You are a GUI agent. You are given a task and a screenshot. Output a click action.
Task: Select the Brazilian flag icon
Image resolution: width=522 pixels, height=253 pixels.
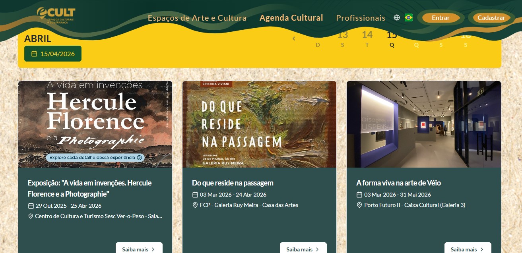(x=408, y=17)
